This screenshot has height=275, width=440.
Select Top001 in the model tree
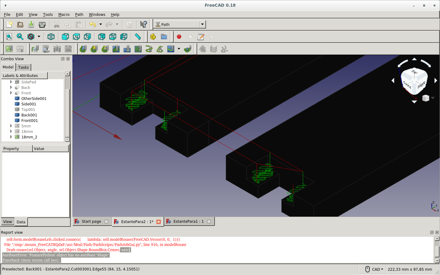[28, 109]
